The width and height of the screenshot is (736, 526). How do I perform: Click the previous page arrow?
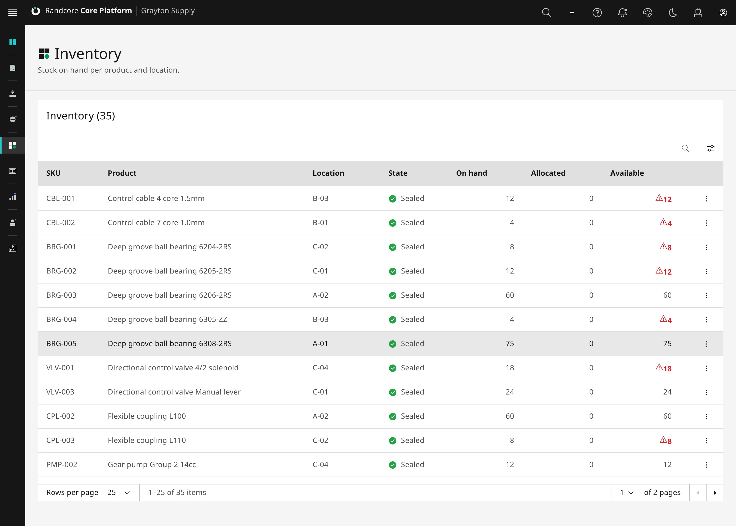698,493
